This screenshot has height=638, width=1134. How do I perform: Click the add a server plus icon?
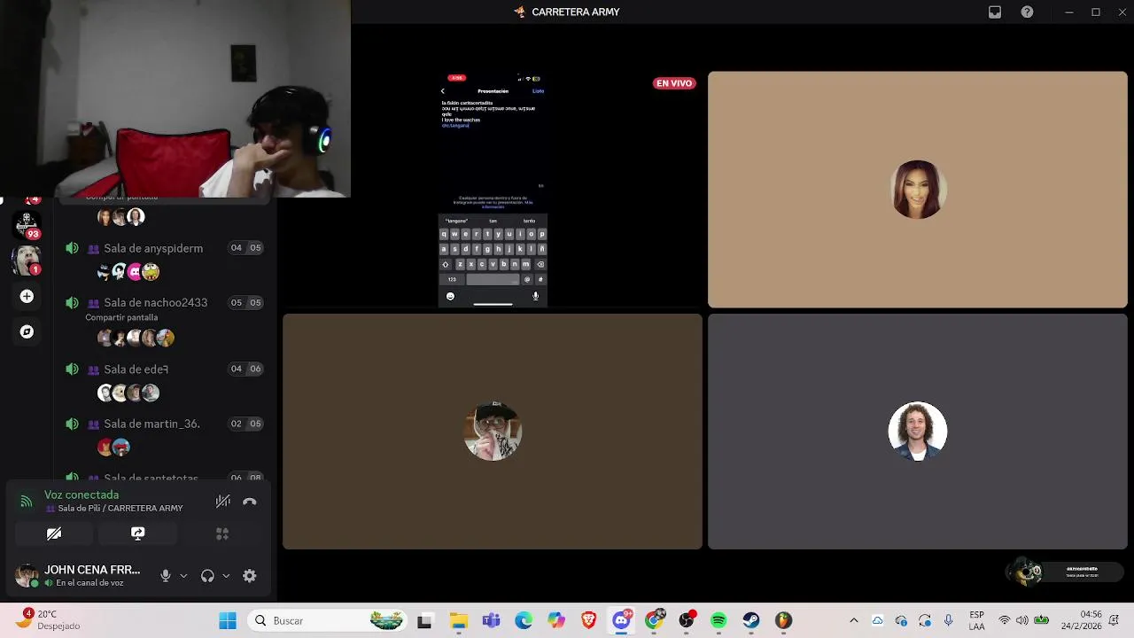[x=27, y=296]
